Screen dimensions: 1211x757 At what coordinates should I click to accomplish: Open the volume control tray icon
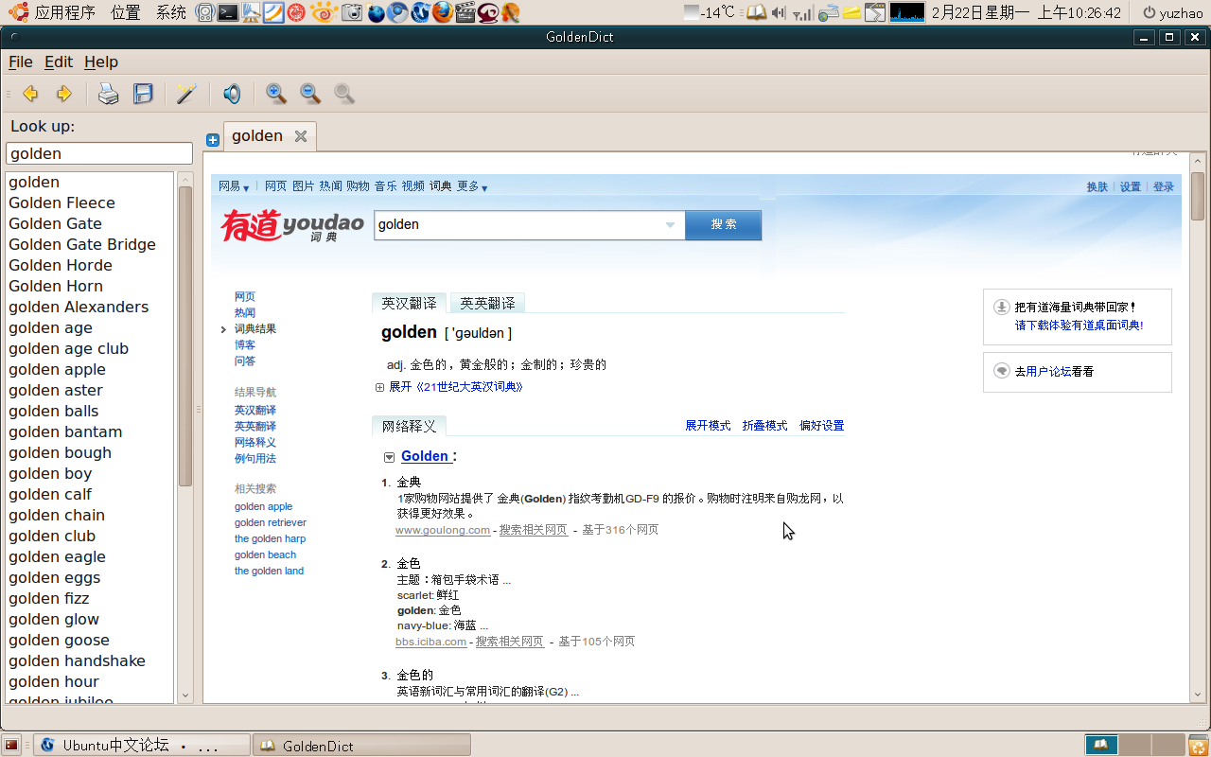click(779, 12)
